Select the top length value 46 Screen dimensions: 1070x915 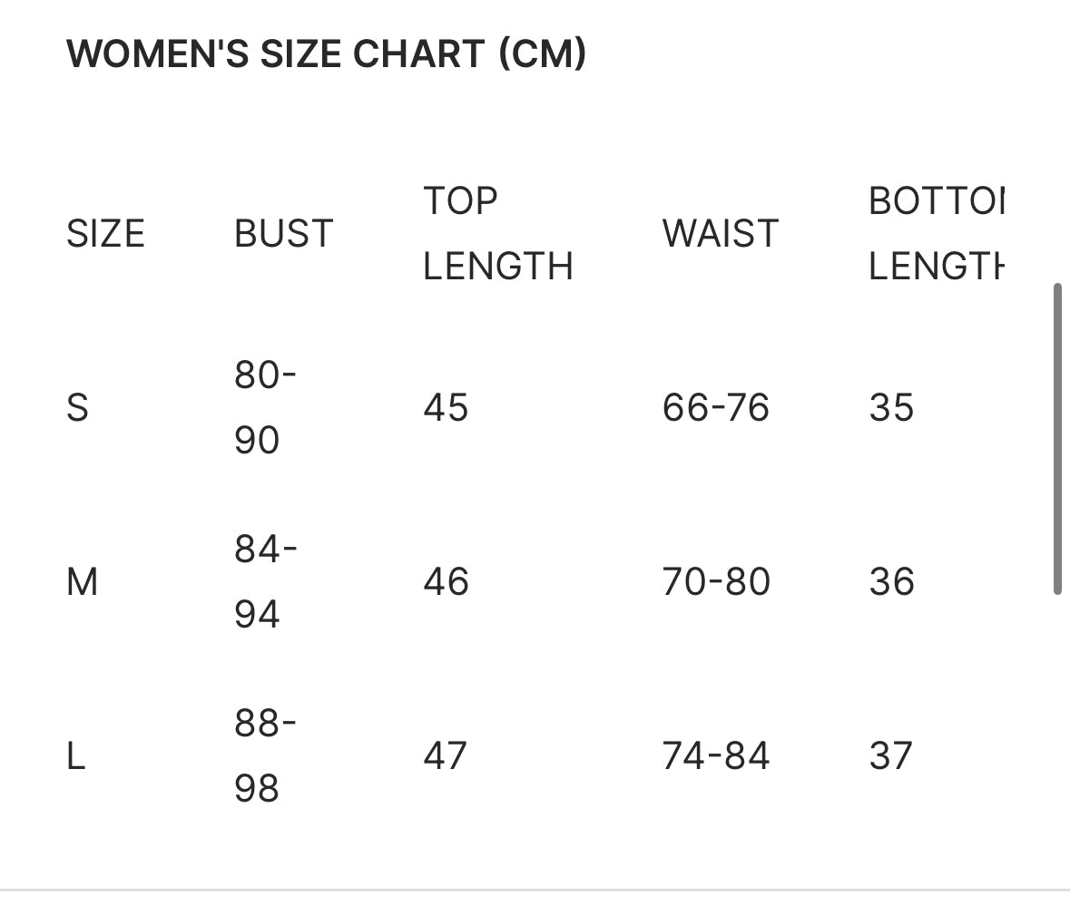click(446, 582)
